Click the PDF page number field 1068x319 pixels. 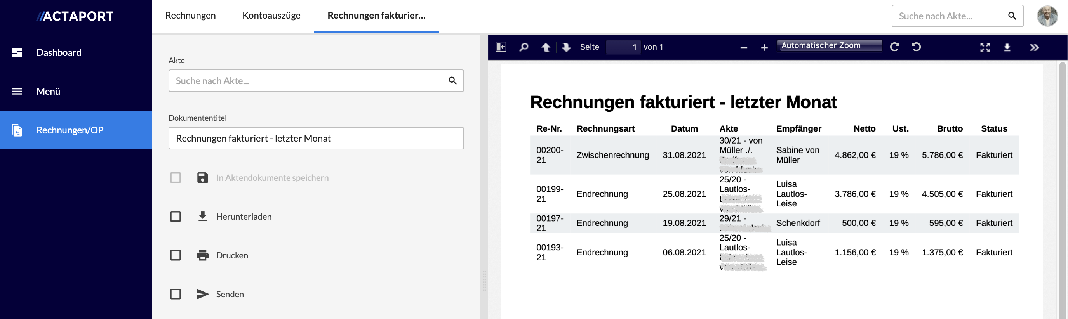point(623,47)
